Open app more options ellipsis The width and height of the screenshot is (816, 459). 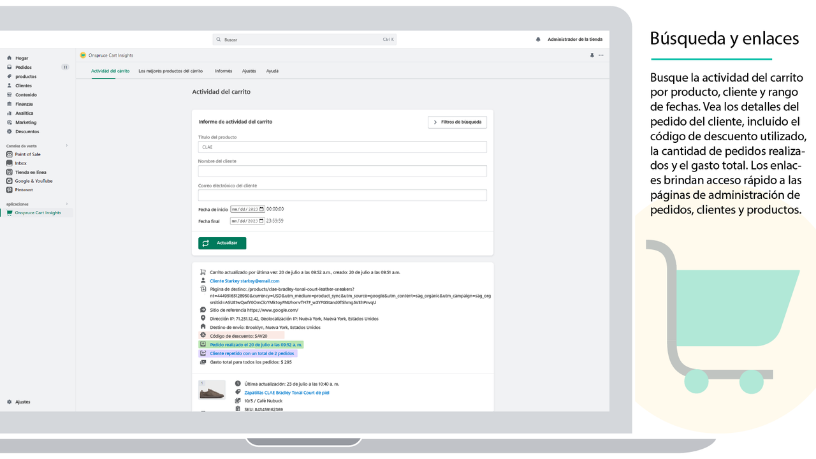[x=601, y=55]
